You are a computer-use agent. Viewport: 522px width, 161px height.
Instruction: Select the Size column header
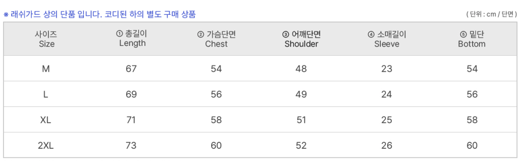pos(47,39)
